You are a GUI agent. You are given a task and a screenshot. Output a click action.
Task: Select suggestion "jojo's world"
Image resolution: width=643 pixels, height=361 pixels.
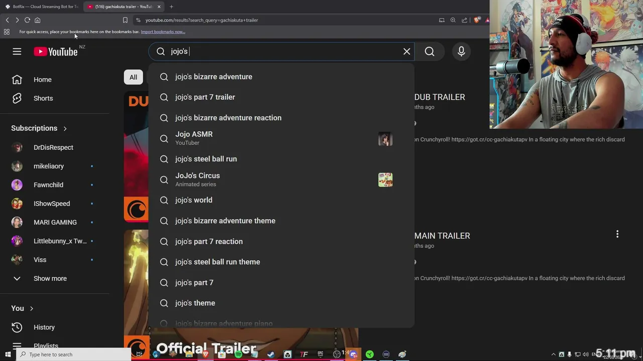(281, 200)
